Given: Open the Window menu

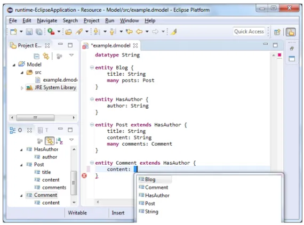Looking at the screenshot, I should pyautogui.click(x=129, y=21).
